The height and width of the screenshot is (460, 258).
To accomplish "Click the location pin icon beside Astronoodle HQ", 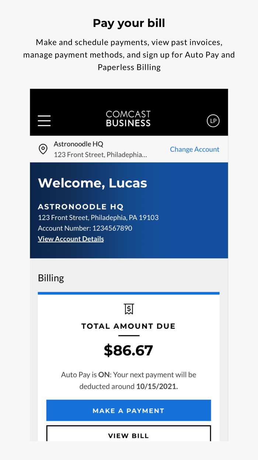I will pos(43,149).
